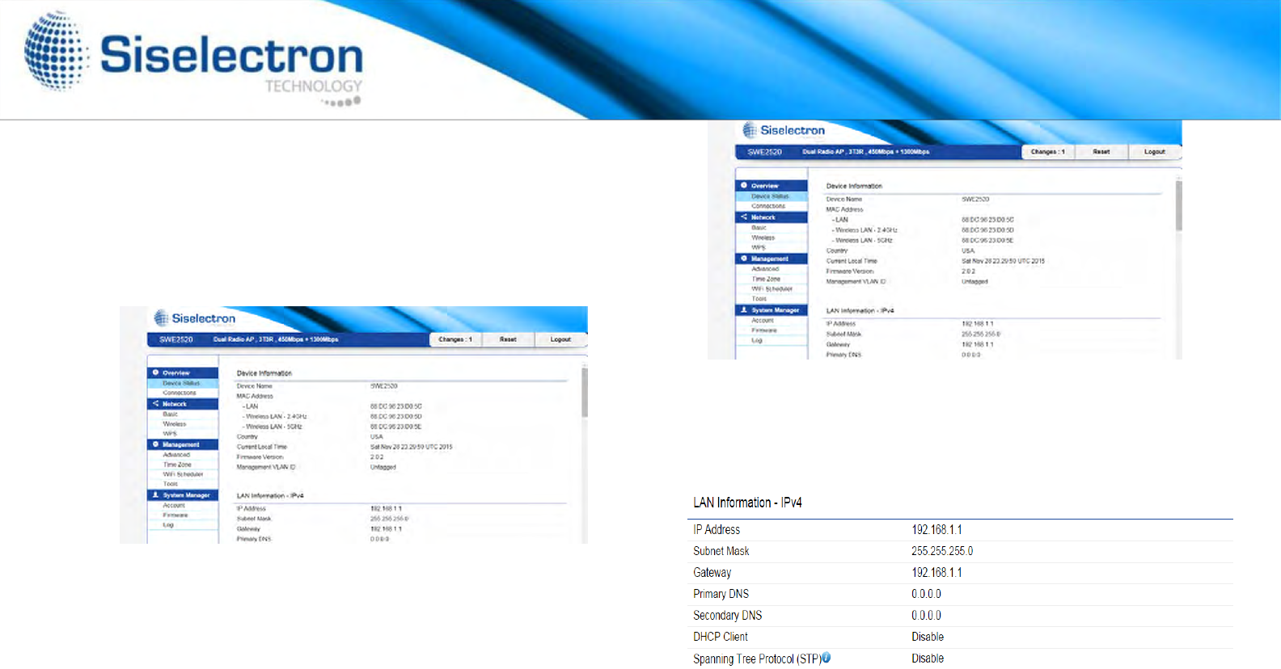Open Device Status in the left screenshot's sidebar
The width and height of the screenshot is (1281, 669).
pyautogui.click(x=181, y=383)
